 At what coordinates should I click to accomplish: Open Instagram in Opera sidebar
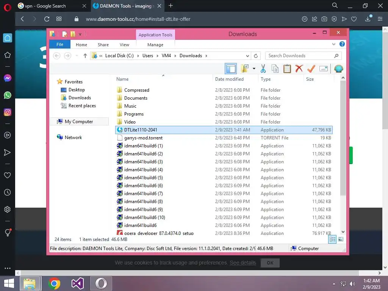pyautogui.click(x=8, y=112)
